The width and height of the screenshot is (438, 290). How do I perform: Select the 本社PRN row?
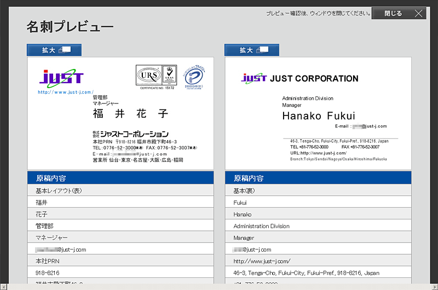coord(120,261)
